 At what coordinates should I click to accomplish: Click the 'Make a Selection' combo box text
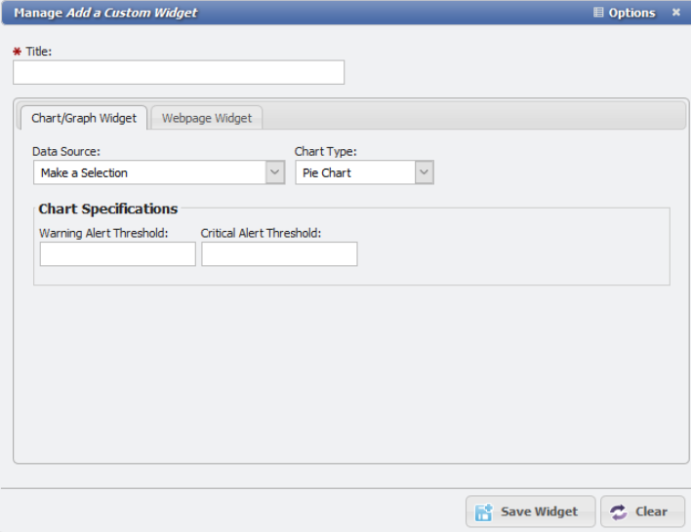[x=148, y=172]
